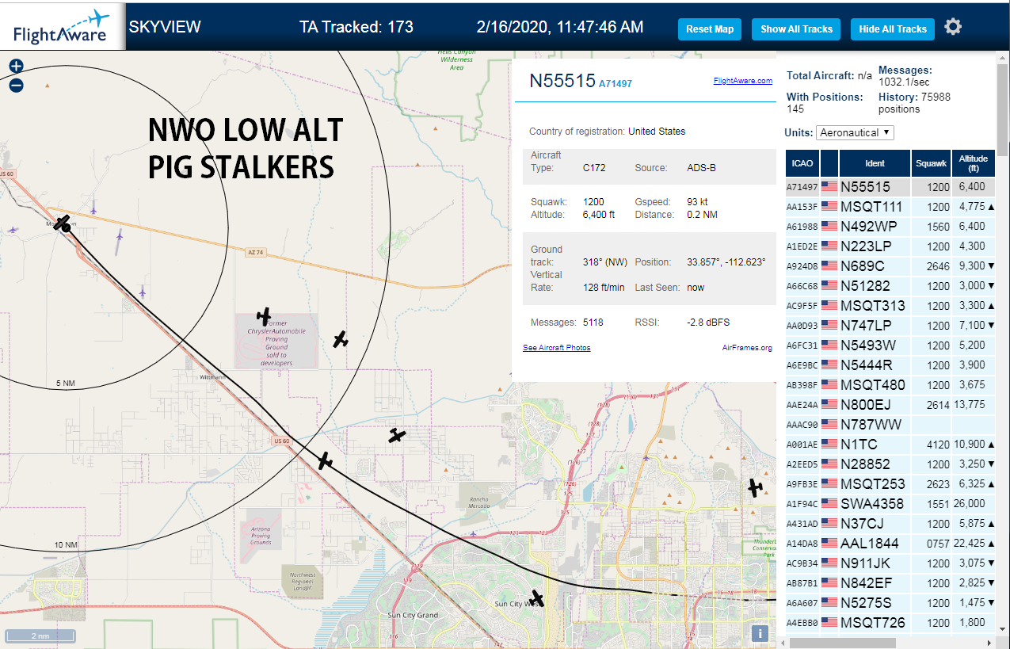
Task: Click ICAO code A14DA8 cell
Action: [x=802, y=544]
